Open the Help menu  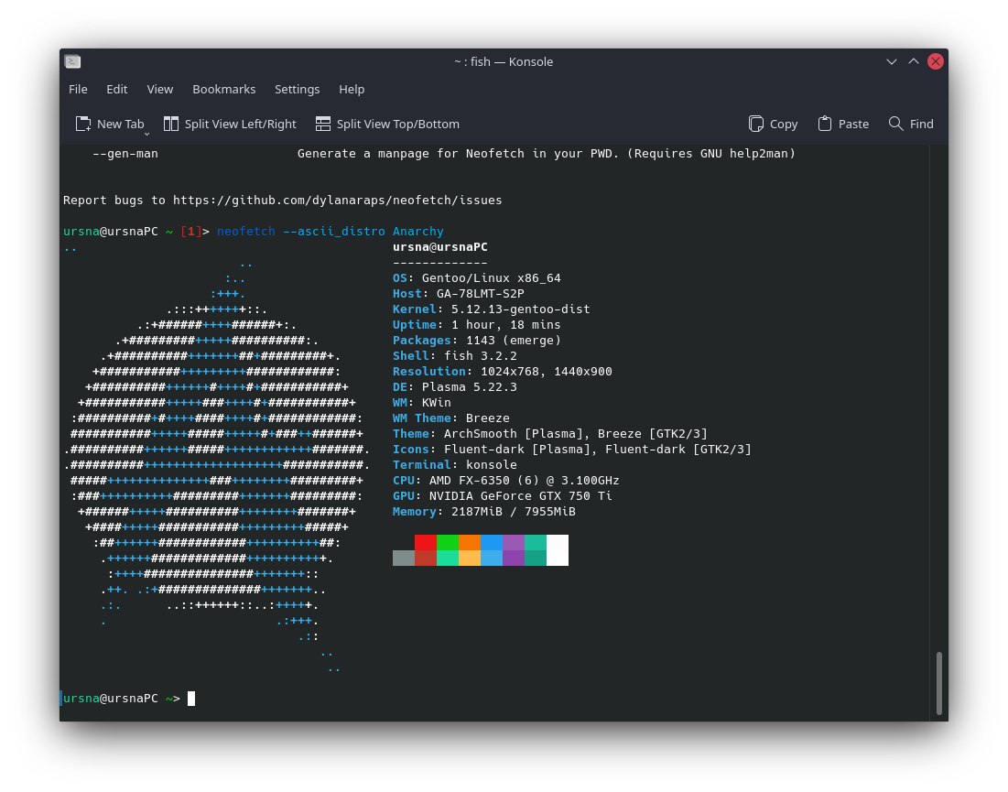pyautogui.click(x=352, y=90)
